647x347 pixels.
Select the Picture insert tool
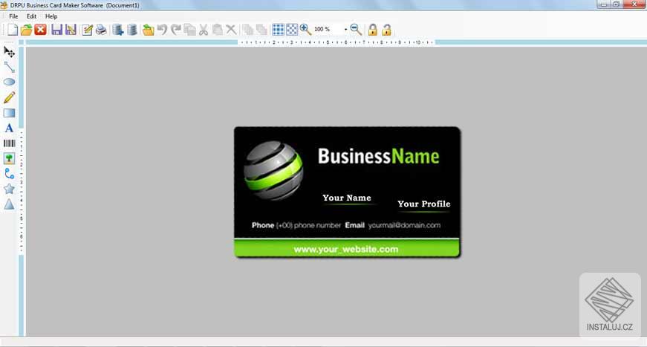9,158
